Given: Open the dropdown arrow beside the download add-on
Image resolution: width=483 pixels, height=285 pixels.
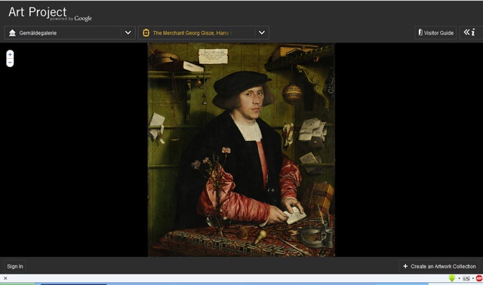Looking at the screenshot, I should click(459, 278).
